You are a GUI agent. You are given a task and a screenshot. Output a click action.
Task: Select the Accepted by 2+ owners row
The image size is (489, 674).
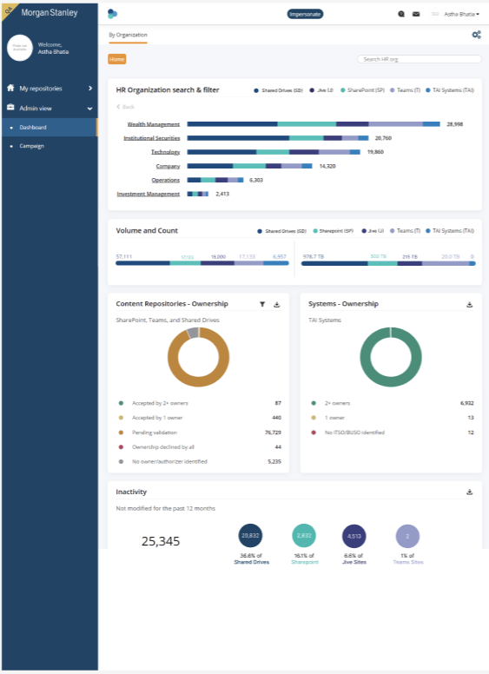[x=200, y=403]
